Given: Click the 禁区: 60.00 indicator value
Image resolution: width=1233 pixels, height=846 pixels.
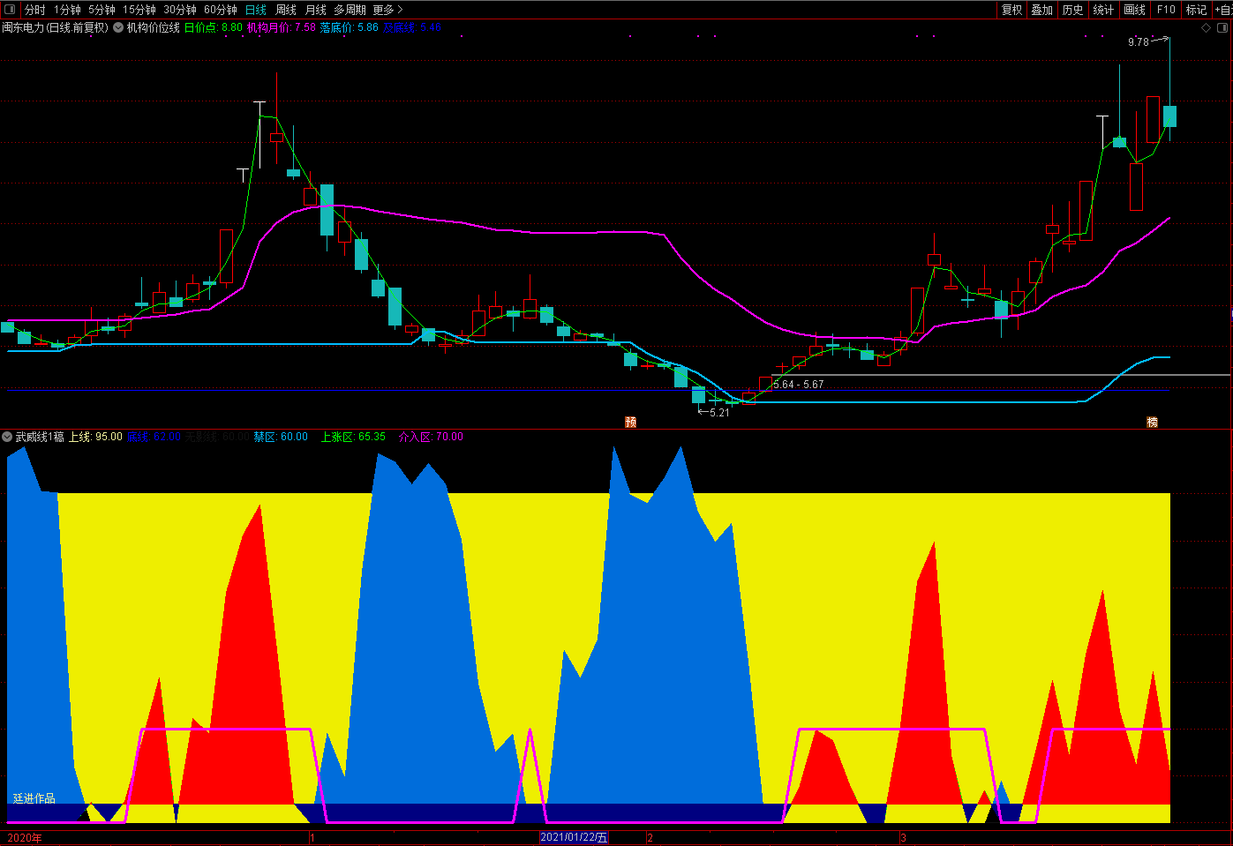Looking at the screenshot, I should [x=281, y=437].
